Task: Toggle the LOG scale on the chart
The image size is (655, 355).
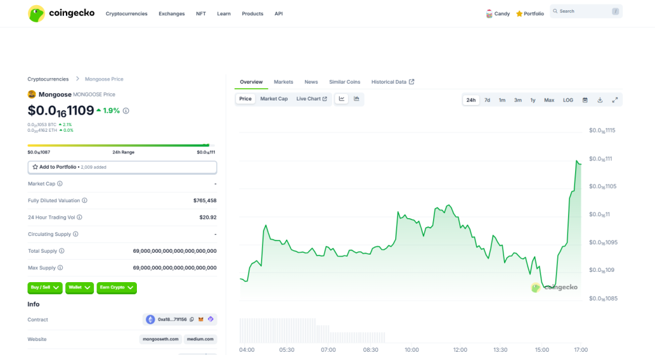Action: [x=568, y=100]
